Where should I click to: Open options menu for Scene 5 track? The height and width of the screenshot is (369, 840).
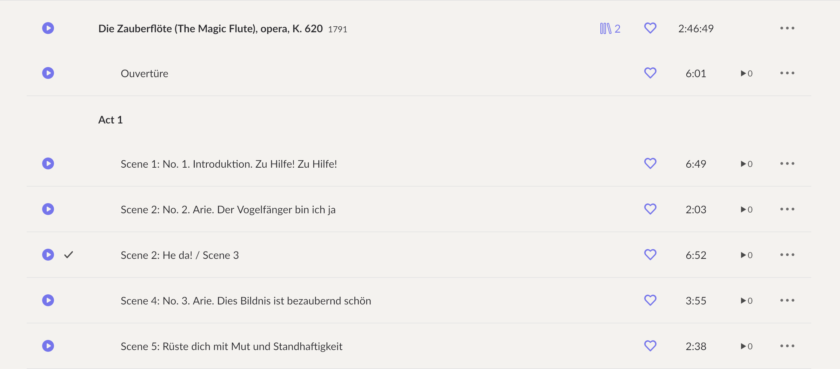point(787,346)
